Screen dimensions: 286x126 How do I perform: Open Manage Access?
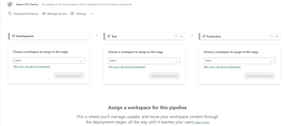(x=54, y=14)
